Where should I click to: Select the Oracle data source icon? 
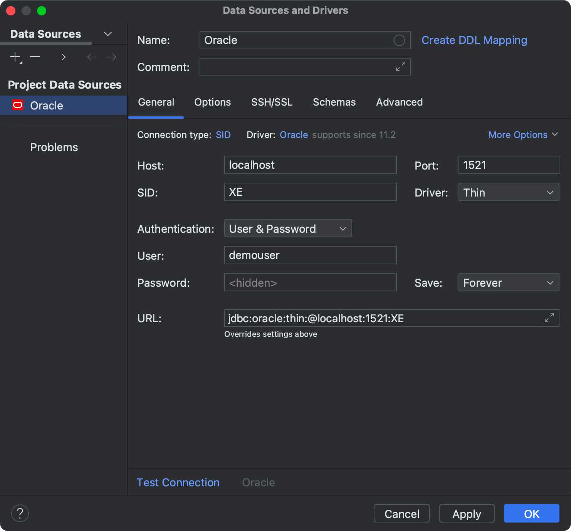point(17,105)
